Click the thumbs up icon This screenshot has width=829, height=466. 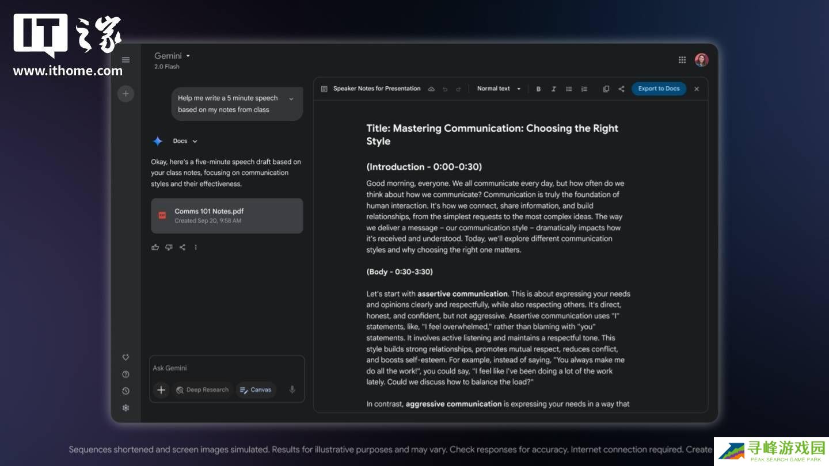pyautogui.click(x=155, y=247)
